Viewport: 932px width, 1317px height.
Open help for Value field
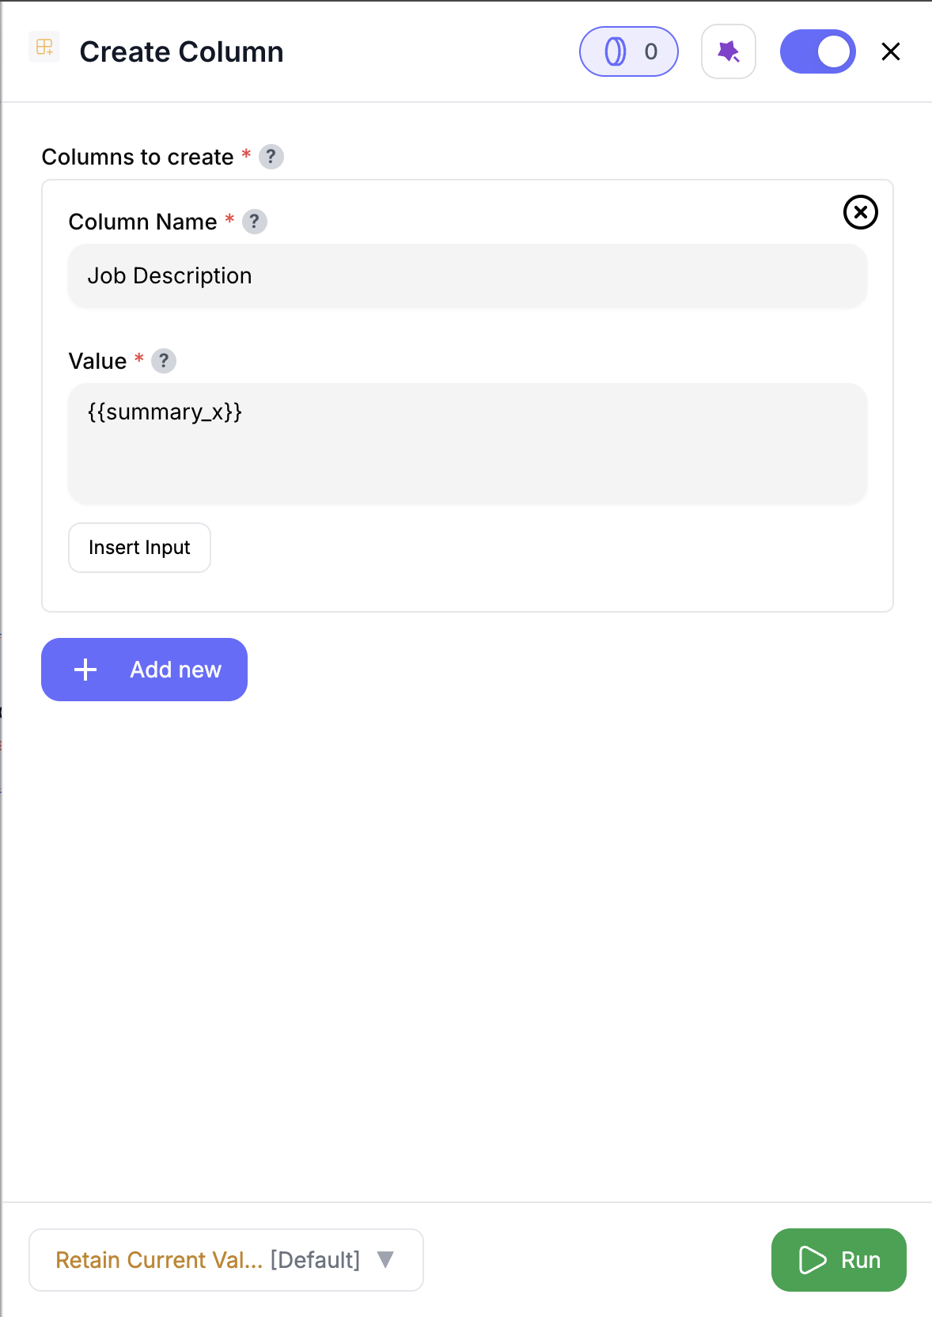[163, 361]
